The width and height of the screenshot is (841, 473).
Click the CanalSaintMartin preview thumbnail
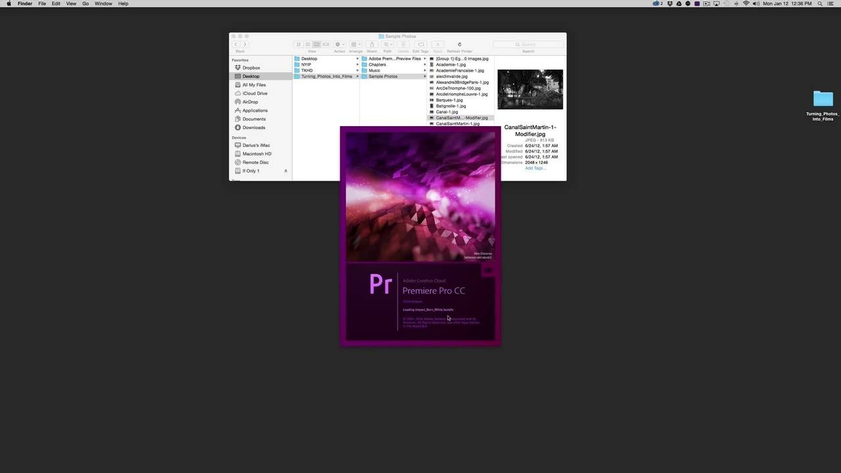(x=530, y=89)
